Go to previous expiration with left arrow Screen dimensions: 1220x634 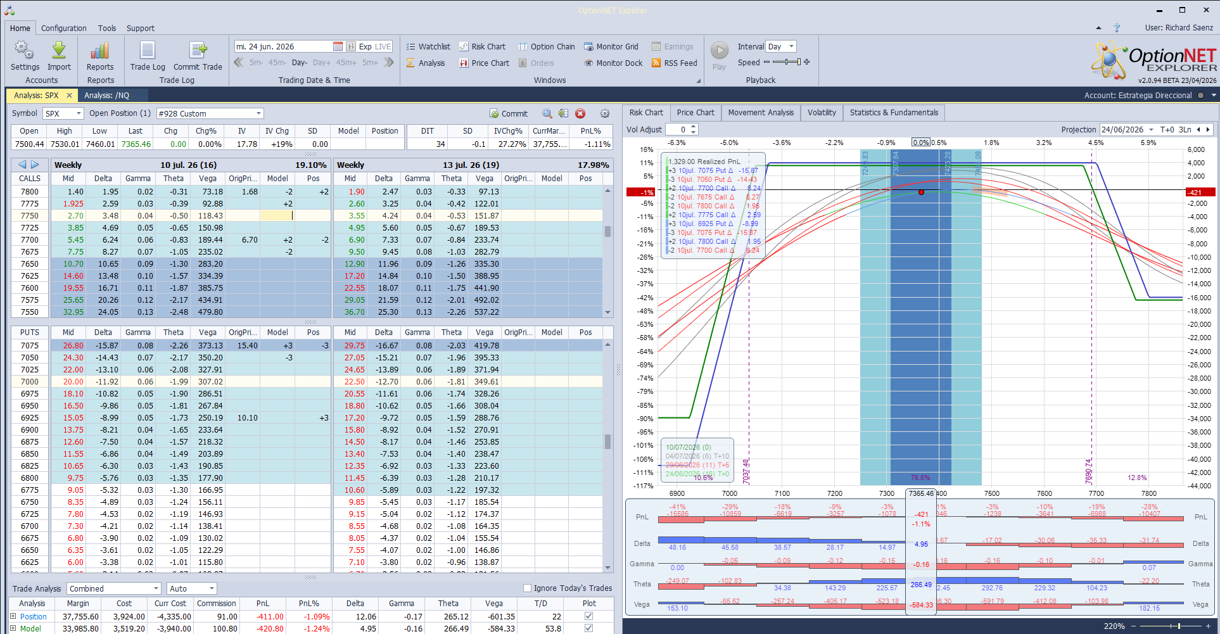pyautogui.click(x=22, y=165)
